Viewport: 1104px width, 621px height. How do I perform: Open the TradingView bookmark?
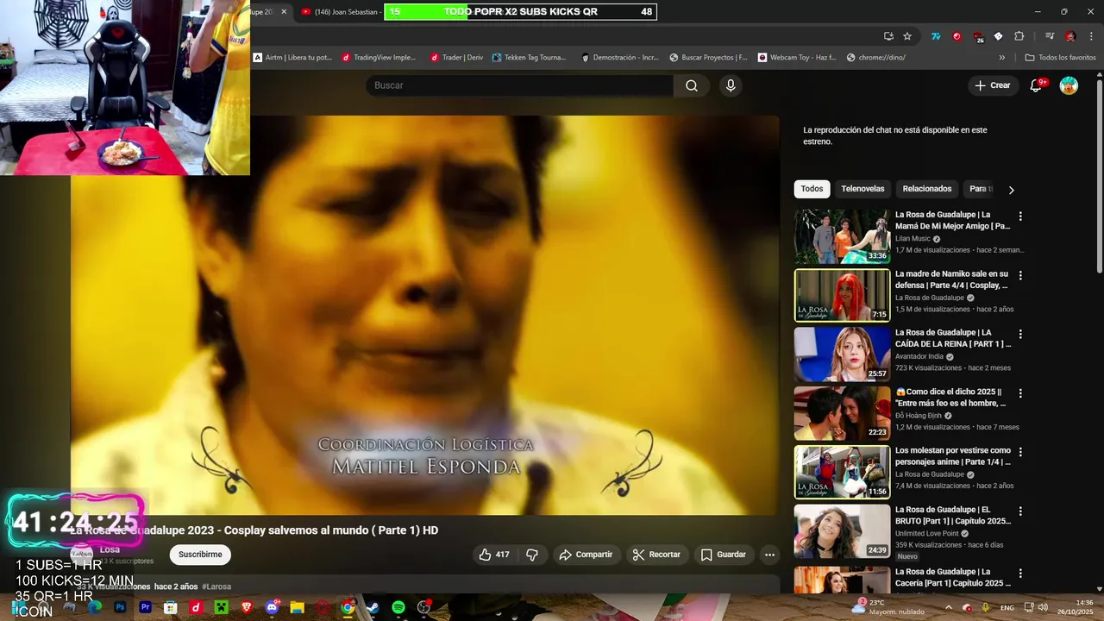(379, 58)
